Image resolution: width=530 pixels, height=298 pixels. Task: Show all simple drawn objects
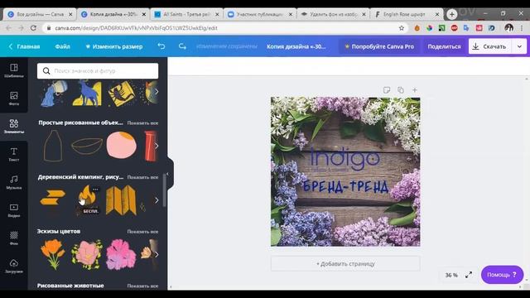(142, 123)
